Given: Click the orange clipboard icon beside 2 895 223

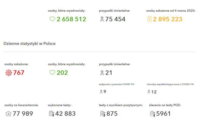Looking at the screenshot, I should tap(149, 19).
